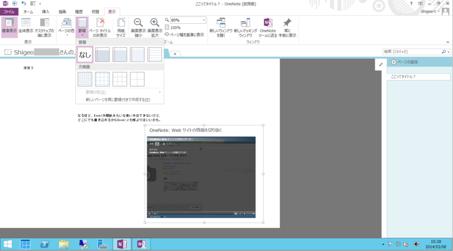Screen dimensions: 453x251
Task: Click ページ幅を基準に表示 fit page width
Action: [x=185, y=34]
